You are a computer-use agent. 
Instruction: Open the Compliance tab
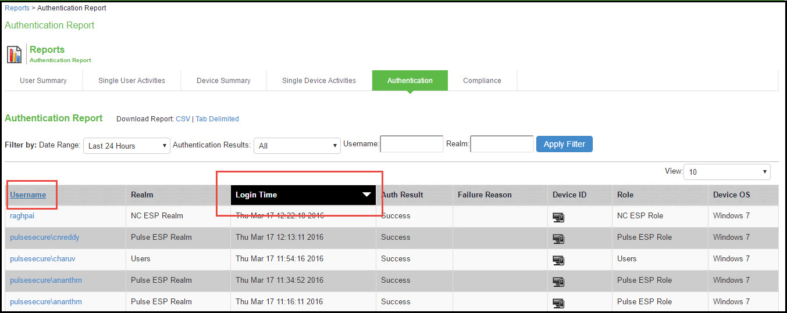[x=482, y=81]
